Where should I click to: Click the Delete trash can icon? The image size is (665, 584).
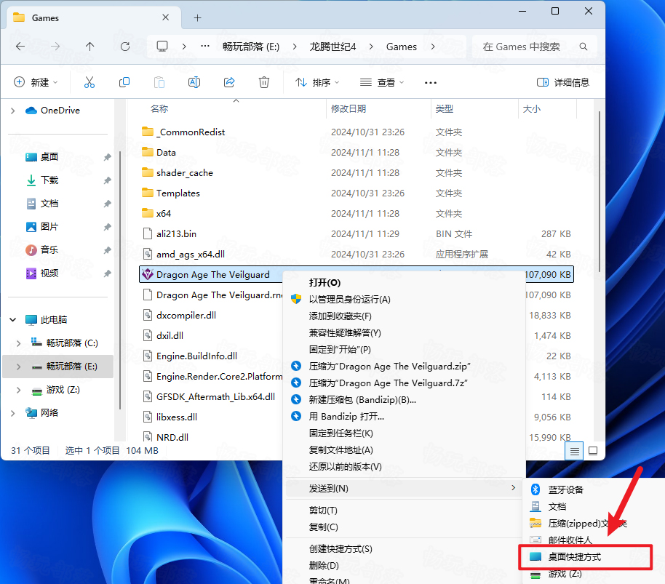tap(264, 82)
